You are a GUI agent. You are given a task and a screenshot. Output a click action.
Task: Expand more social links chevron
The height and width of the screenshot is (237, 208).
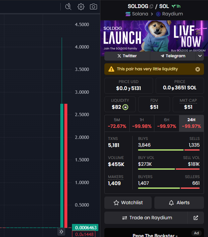(200, 56)
